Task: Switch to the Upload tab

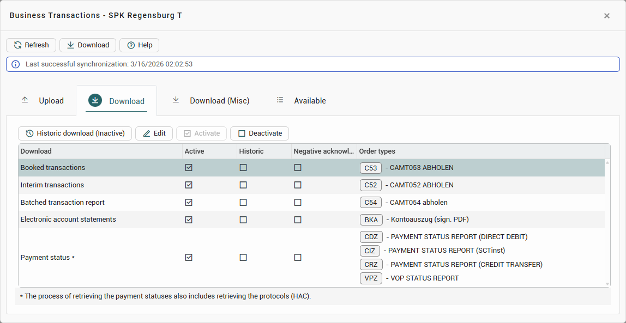Action: pyautogui.click(x=51, y=101)
